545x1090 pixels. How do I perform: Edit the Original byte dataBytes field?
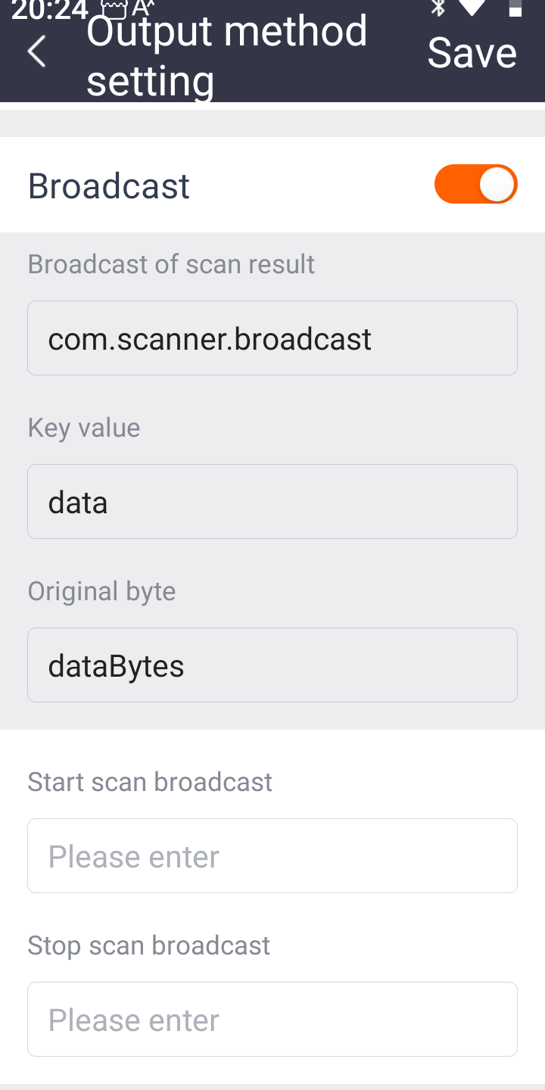pyautogui.click(x=272, y=665)
